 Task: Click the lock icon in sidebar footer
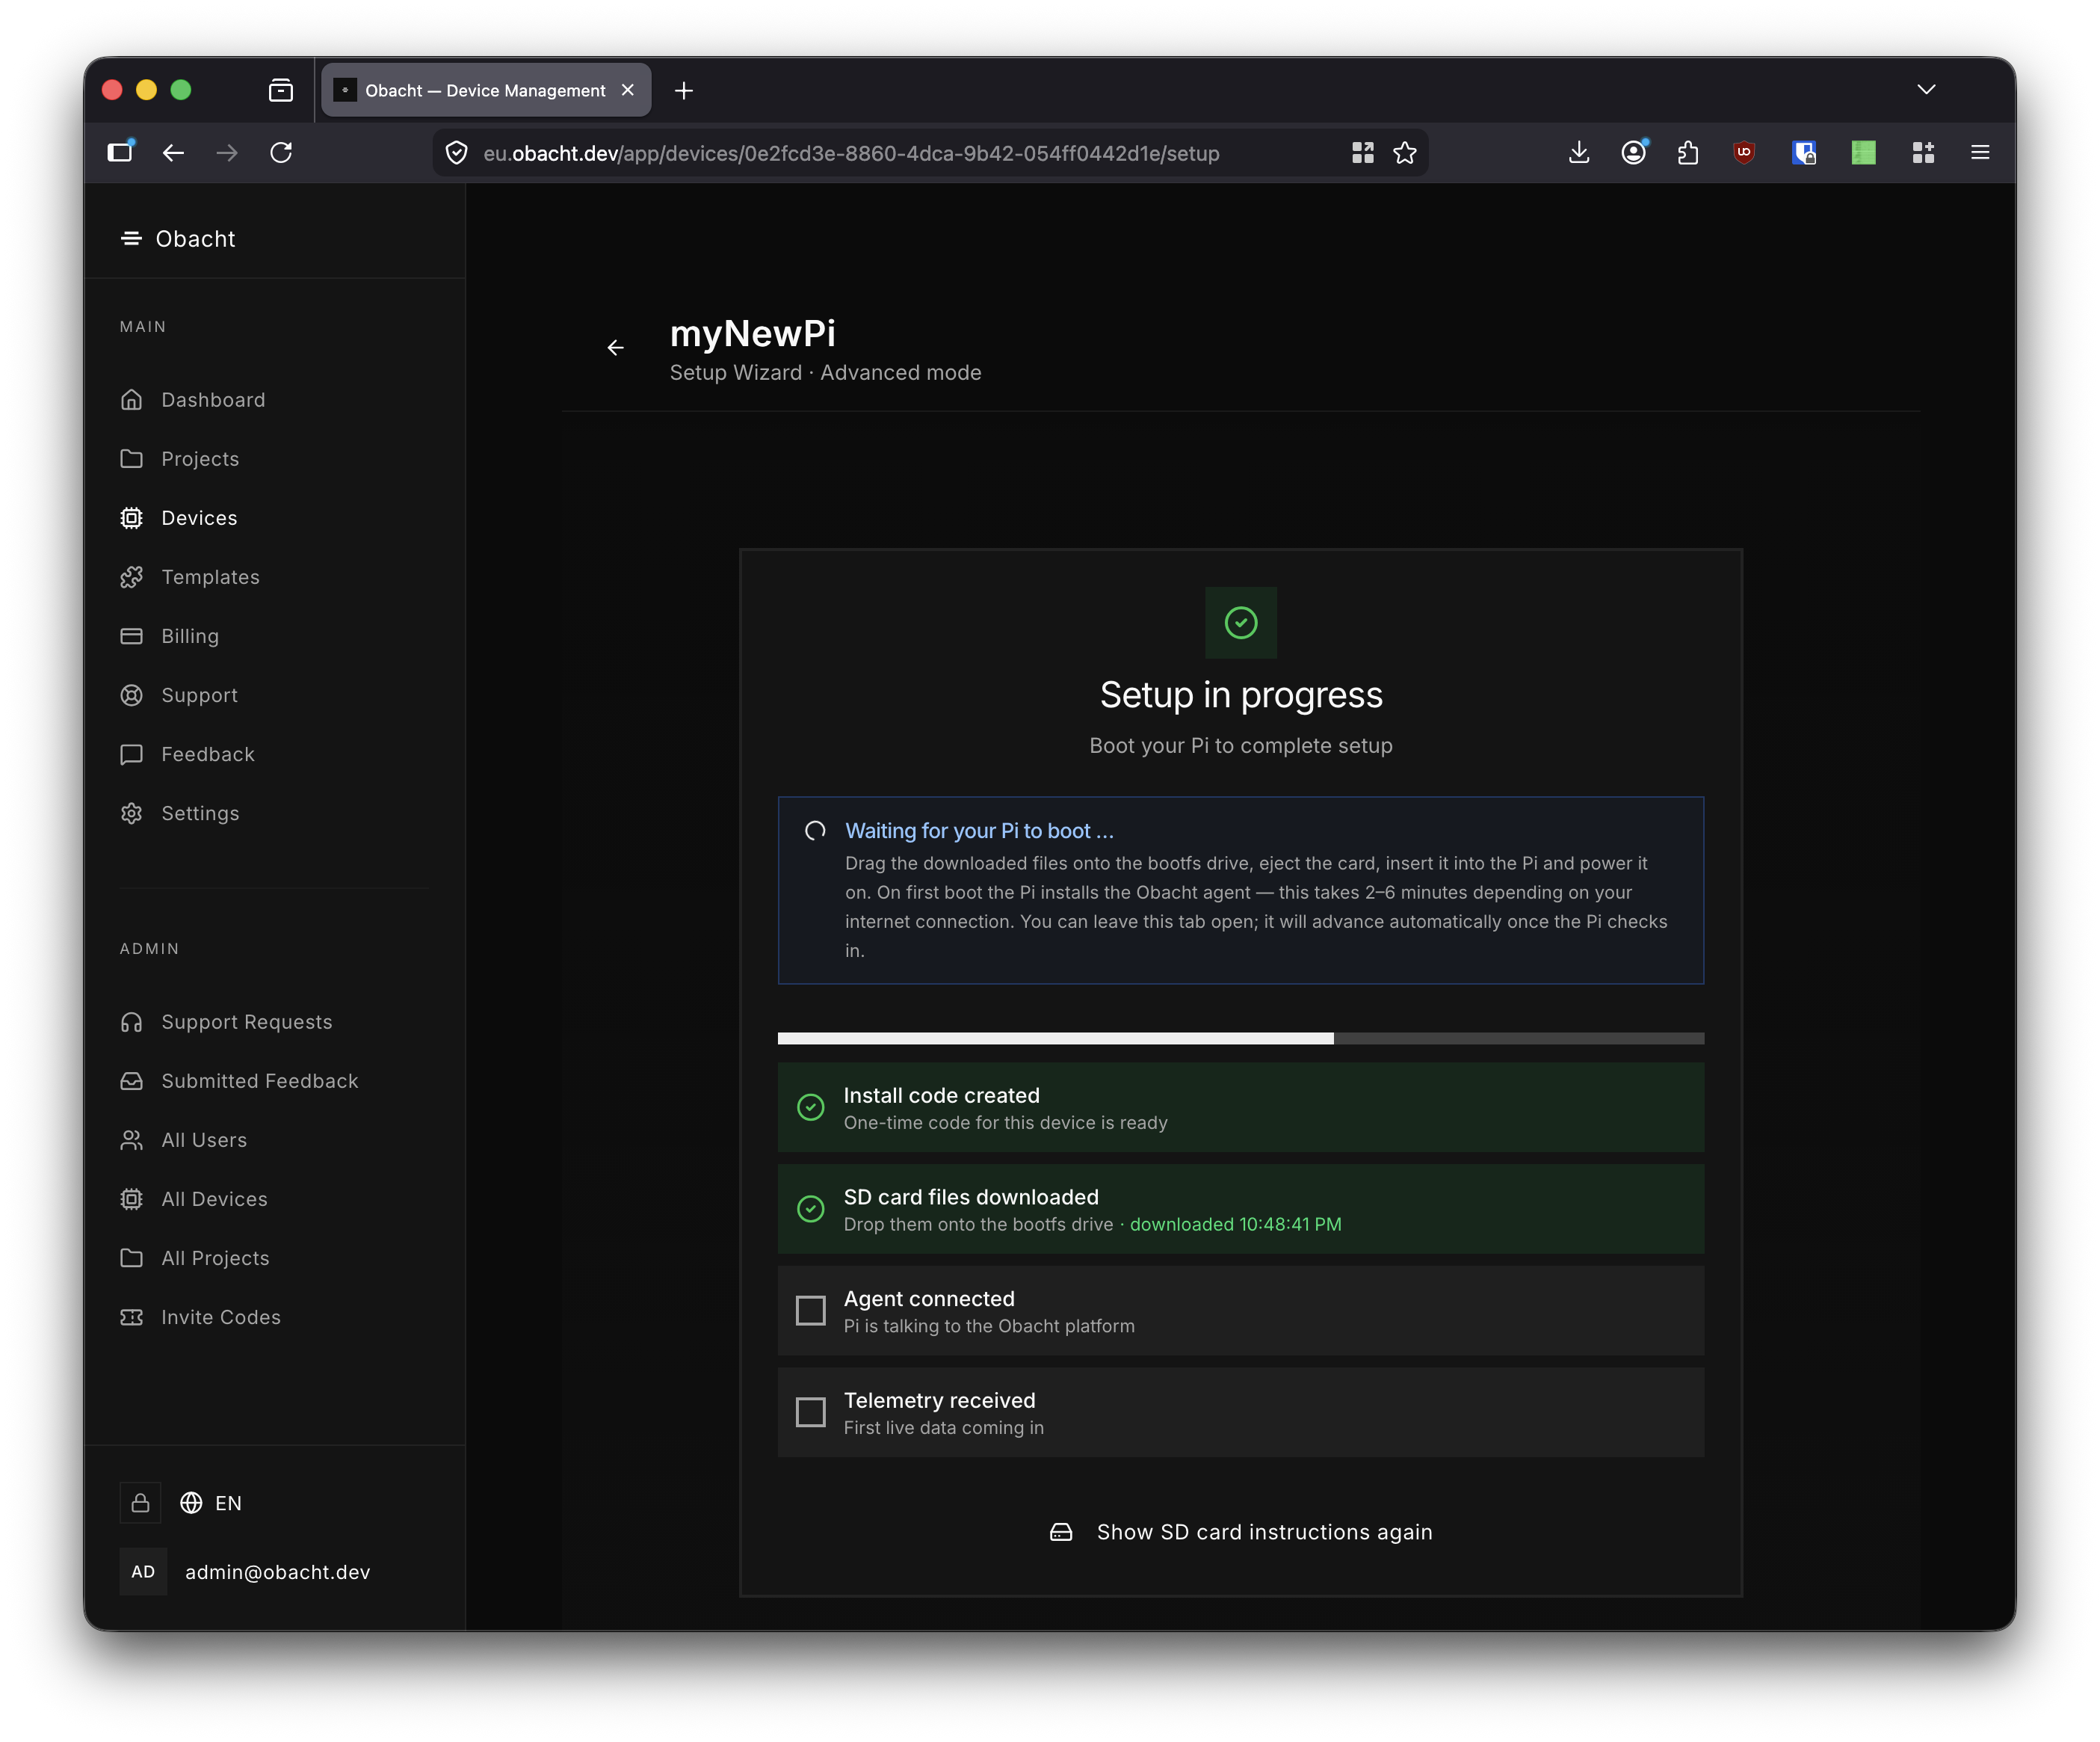(x=141, y=1504)
